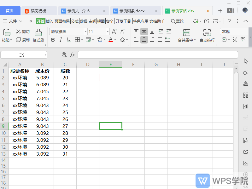Click the increase font size icon

tap(114, 31)
